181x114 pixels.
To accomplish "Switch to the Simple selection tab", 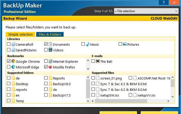I will tap(21, 34).
